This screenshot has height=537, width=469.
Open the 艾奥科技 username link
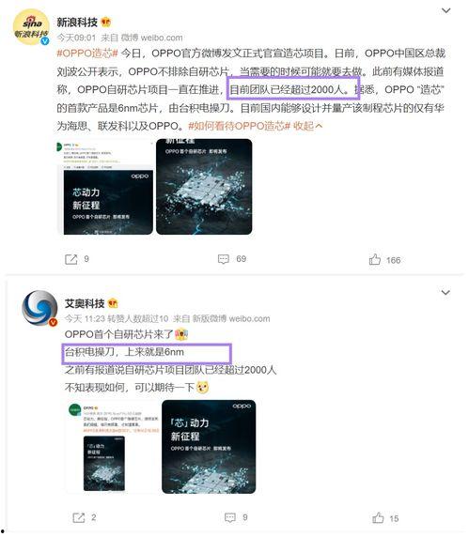85,303
